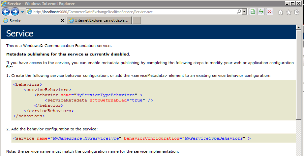Open the recent pages dropdown arrow

click(x=22, y=12)
